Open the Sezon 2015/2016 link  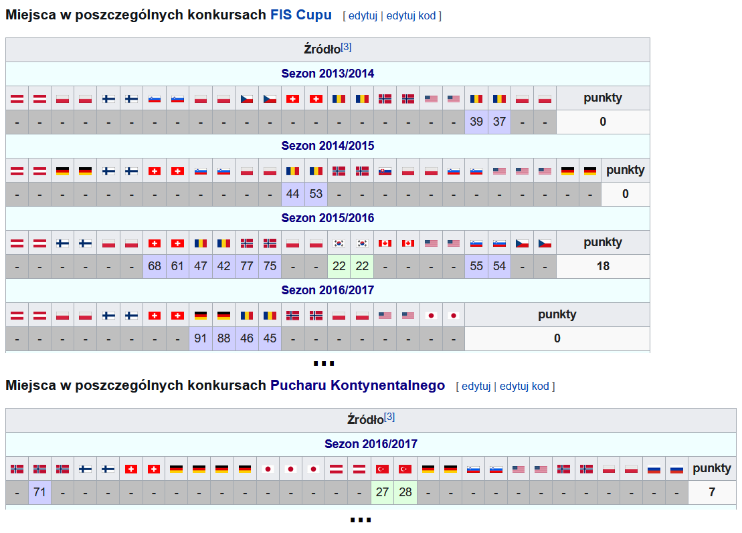[327, 218]
